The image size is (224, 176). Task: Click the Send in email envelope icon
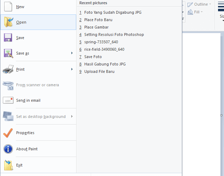[x=8, y=100]
